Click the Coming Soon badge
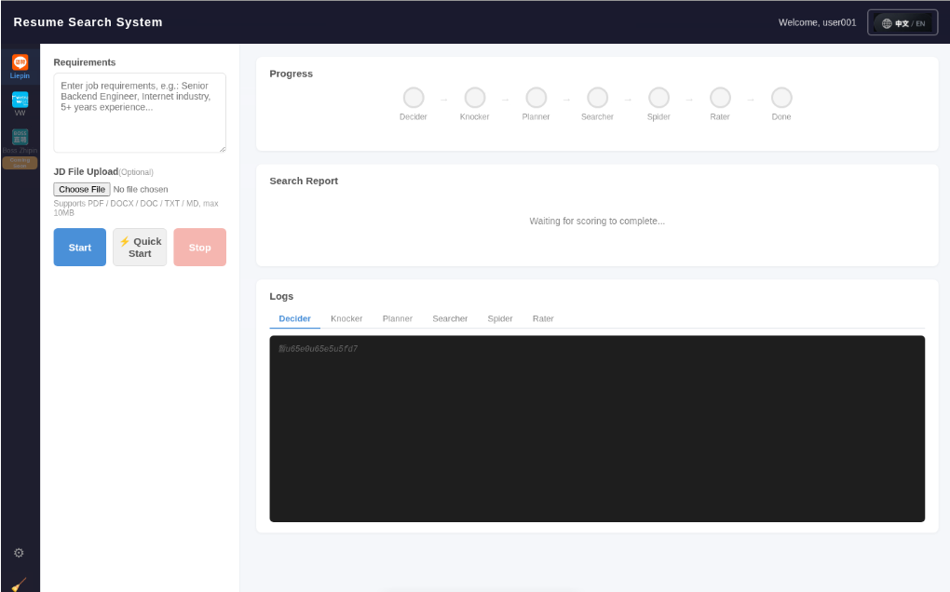 point(20,163)
